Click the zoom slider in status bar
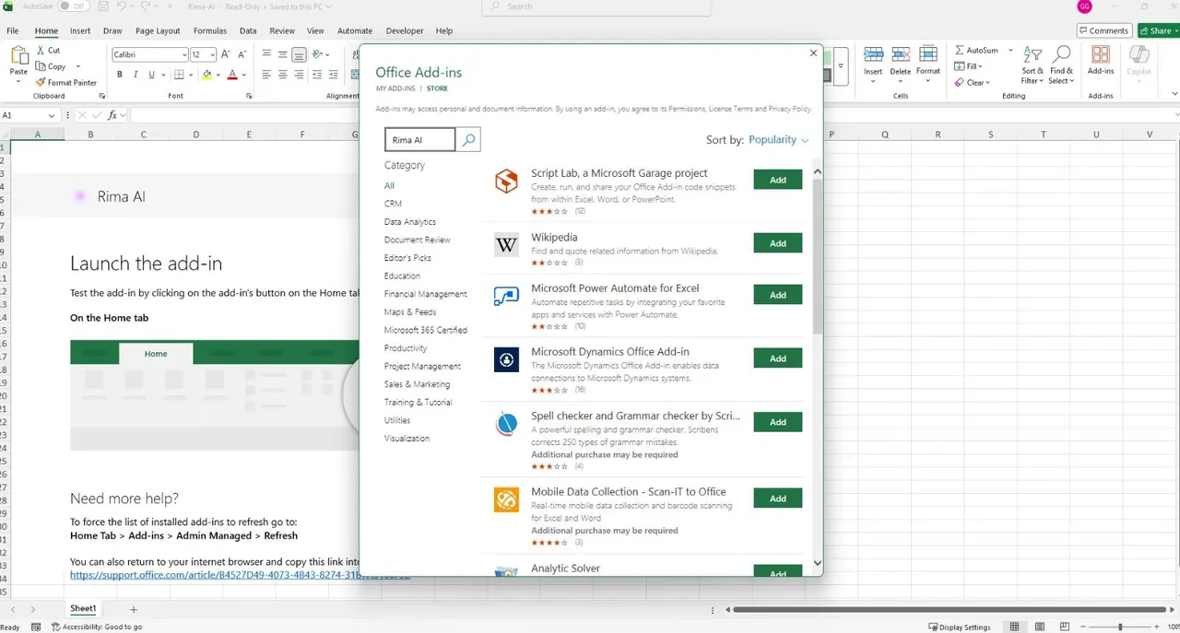Image resolution: width=1180 pixels, height=633 pixels. point(1120,627)
